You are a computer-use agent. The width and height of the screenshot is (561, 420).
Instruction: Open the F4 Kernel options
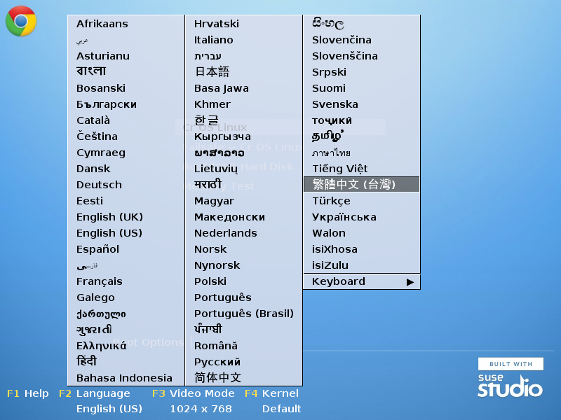pos(271,393)
